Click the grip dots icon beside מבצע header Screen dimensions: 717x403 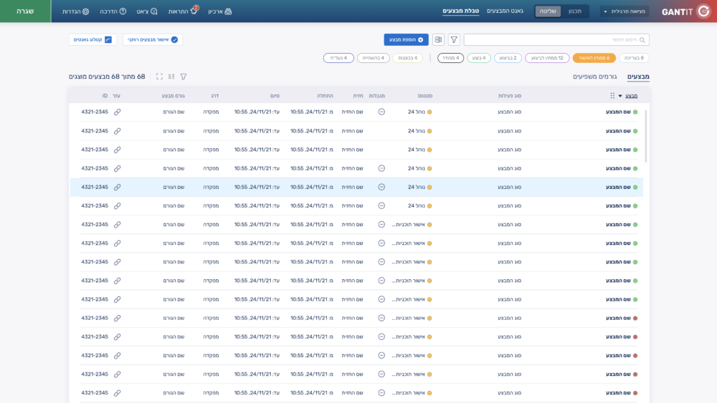point(612,96)
